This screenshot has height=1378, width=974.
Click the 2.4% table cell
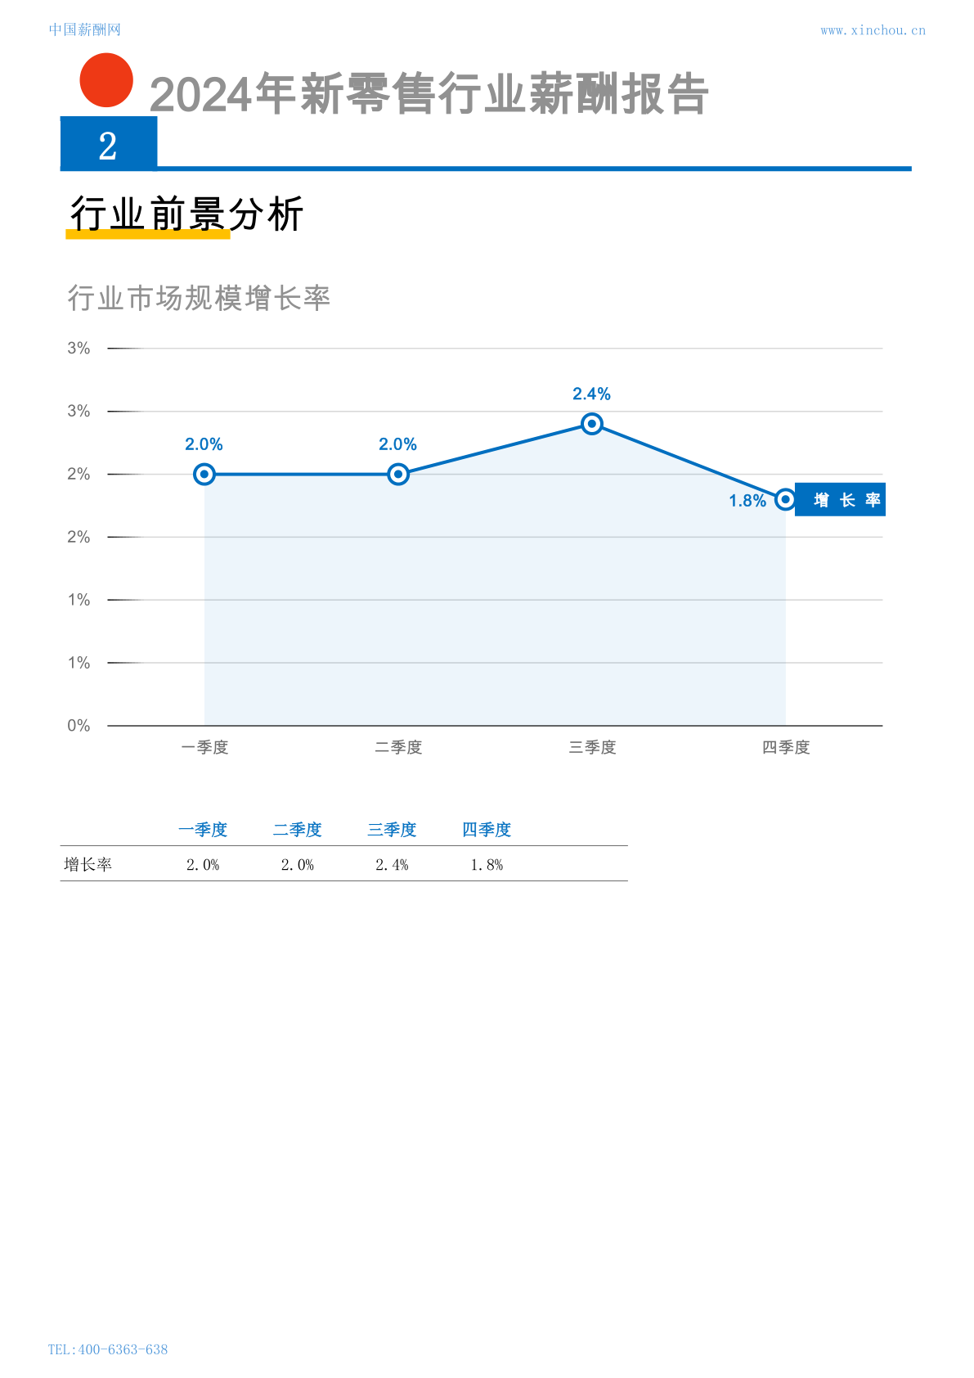point(392,865)
